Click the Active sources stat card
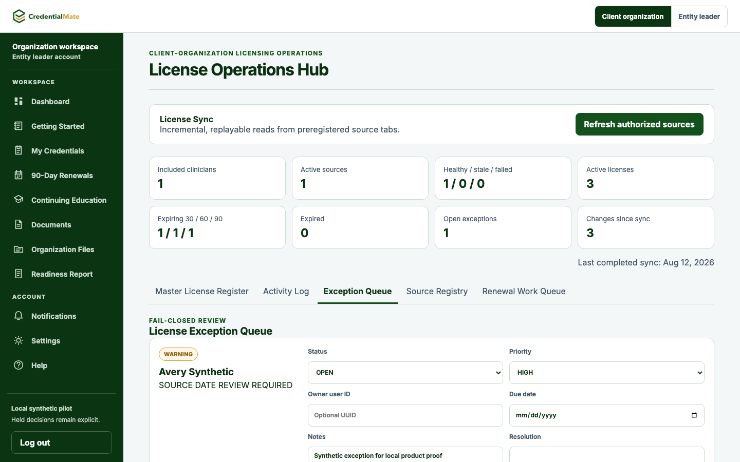Viewport: 740px width, 462px height. (x=360, y=178)
